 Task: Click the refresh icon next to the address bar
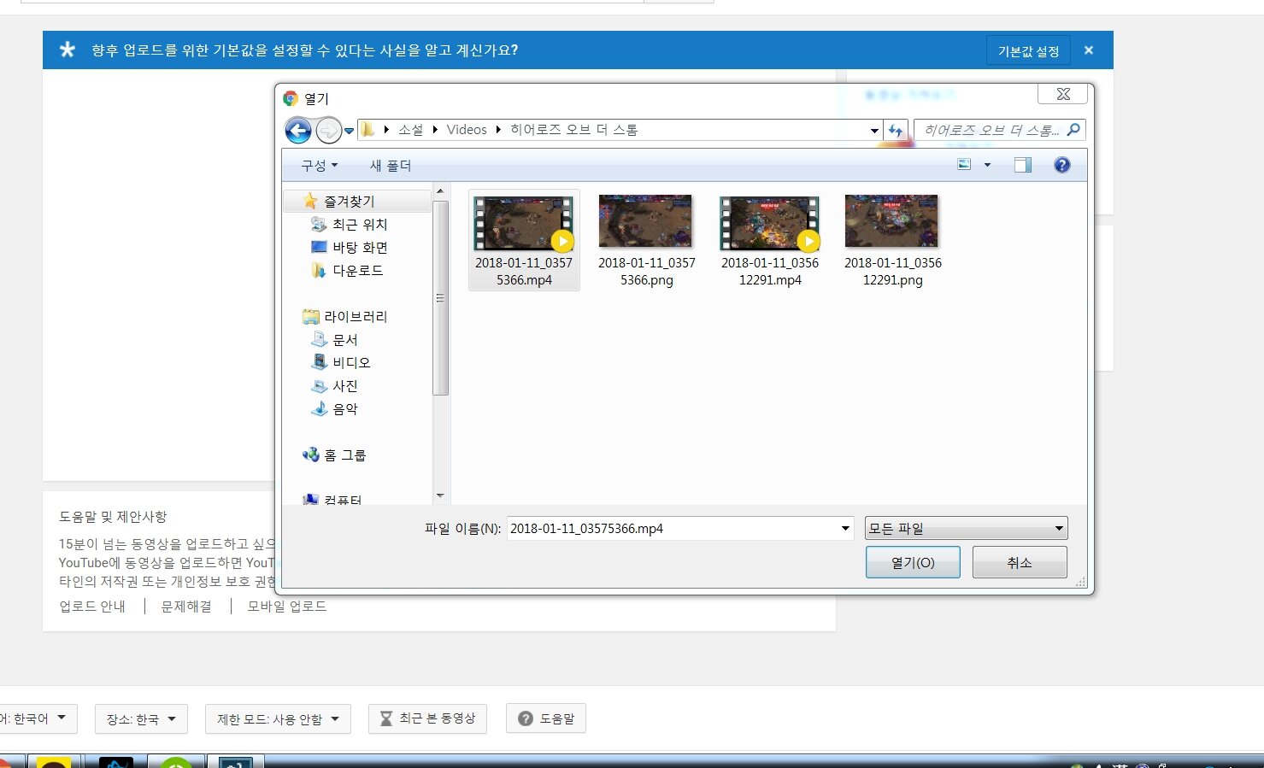point(895,130)
